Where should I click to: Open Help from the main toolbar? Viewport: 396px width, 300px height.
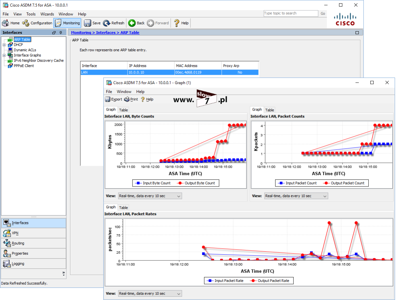(x=181, y=23)
